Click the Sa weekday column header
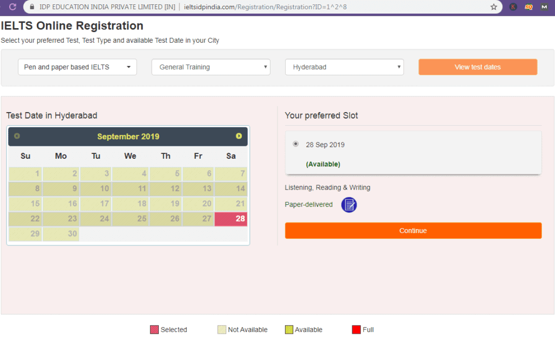Screen dimensions: 555x350 tap(231, 156)
